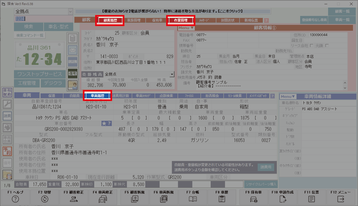Toggle the 元請 checkbox

(x=327, y=46)
